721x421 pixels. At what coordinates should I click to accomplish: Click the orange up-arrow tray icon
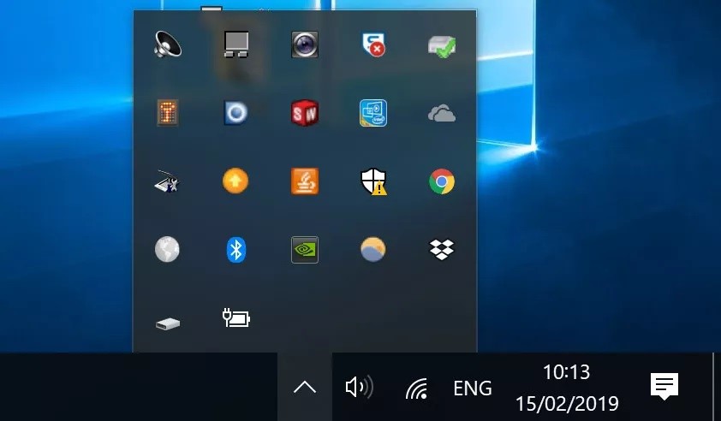click(235, 181)
